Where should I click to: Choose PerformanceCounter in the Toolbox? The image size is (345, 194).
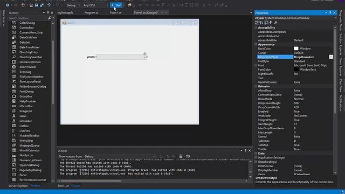[x=33, y=179]
